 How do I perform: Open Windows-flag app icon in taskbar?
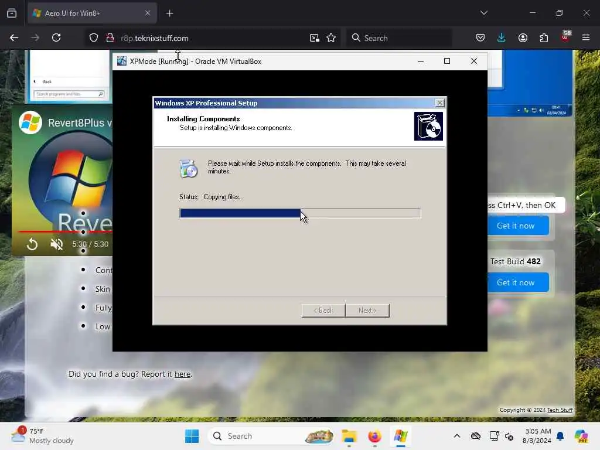coord(400,436)
